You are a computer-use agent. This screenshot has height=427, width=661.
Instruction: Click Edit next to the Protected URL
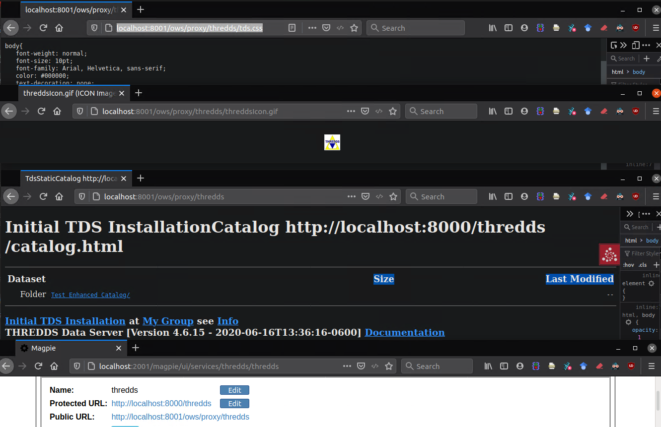[234, 404]
